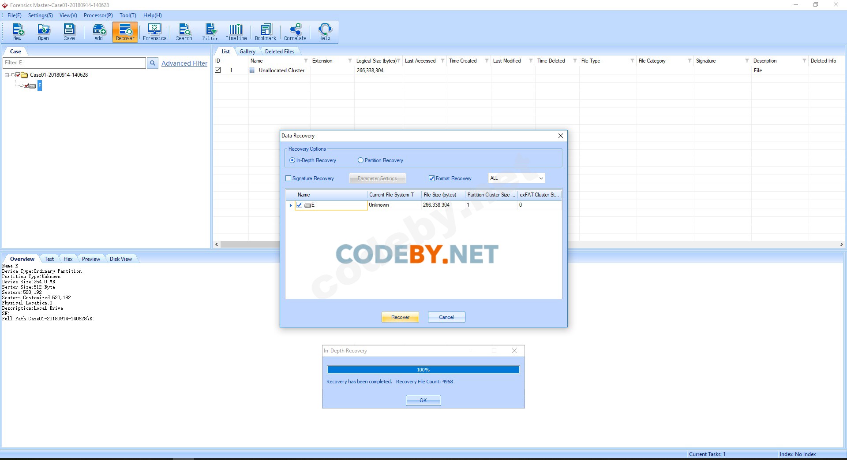This screenshot has height=460, width=847.
Task: Close the In-Depth Recovery progress dialog
Action: point(514,351)
